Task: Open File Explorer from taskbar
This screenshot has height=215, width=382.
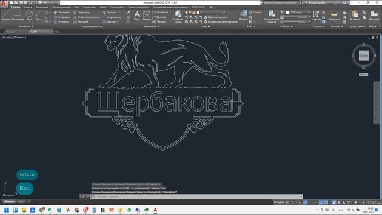Action: (24, 210)
